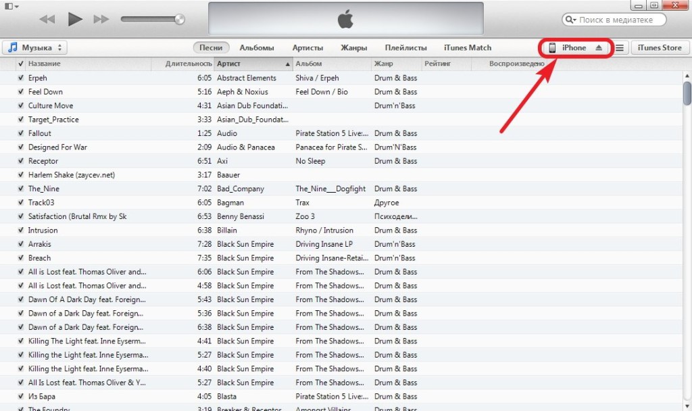The image size is (692, 411).
Task: Toggle the checkbox for Harlem Shake
Action: click(21, 175)
